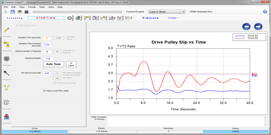Click the clapperboard movie icon
The image size is (271, 135).
point(27,12)
